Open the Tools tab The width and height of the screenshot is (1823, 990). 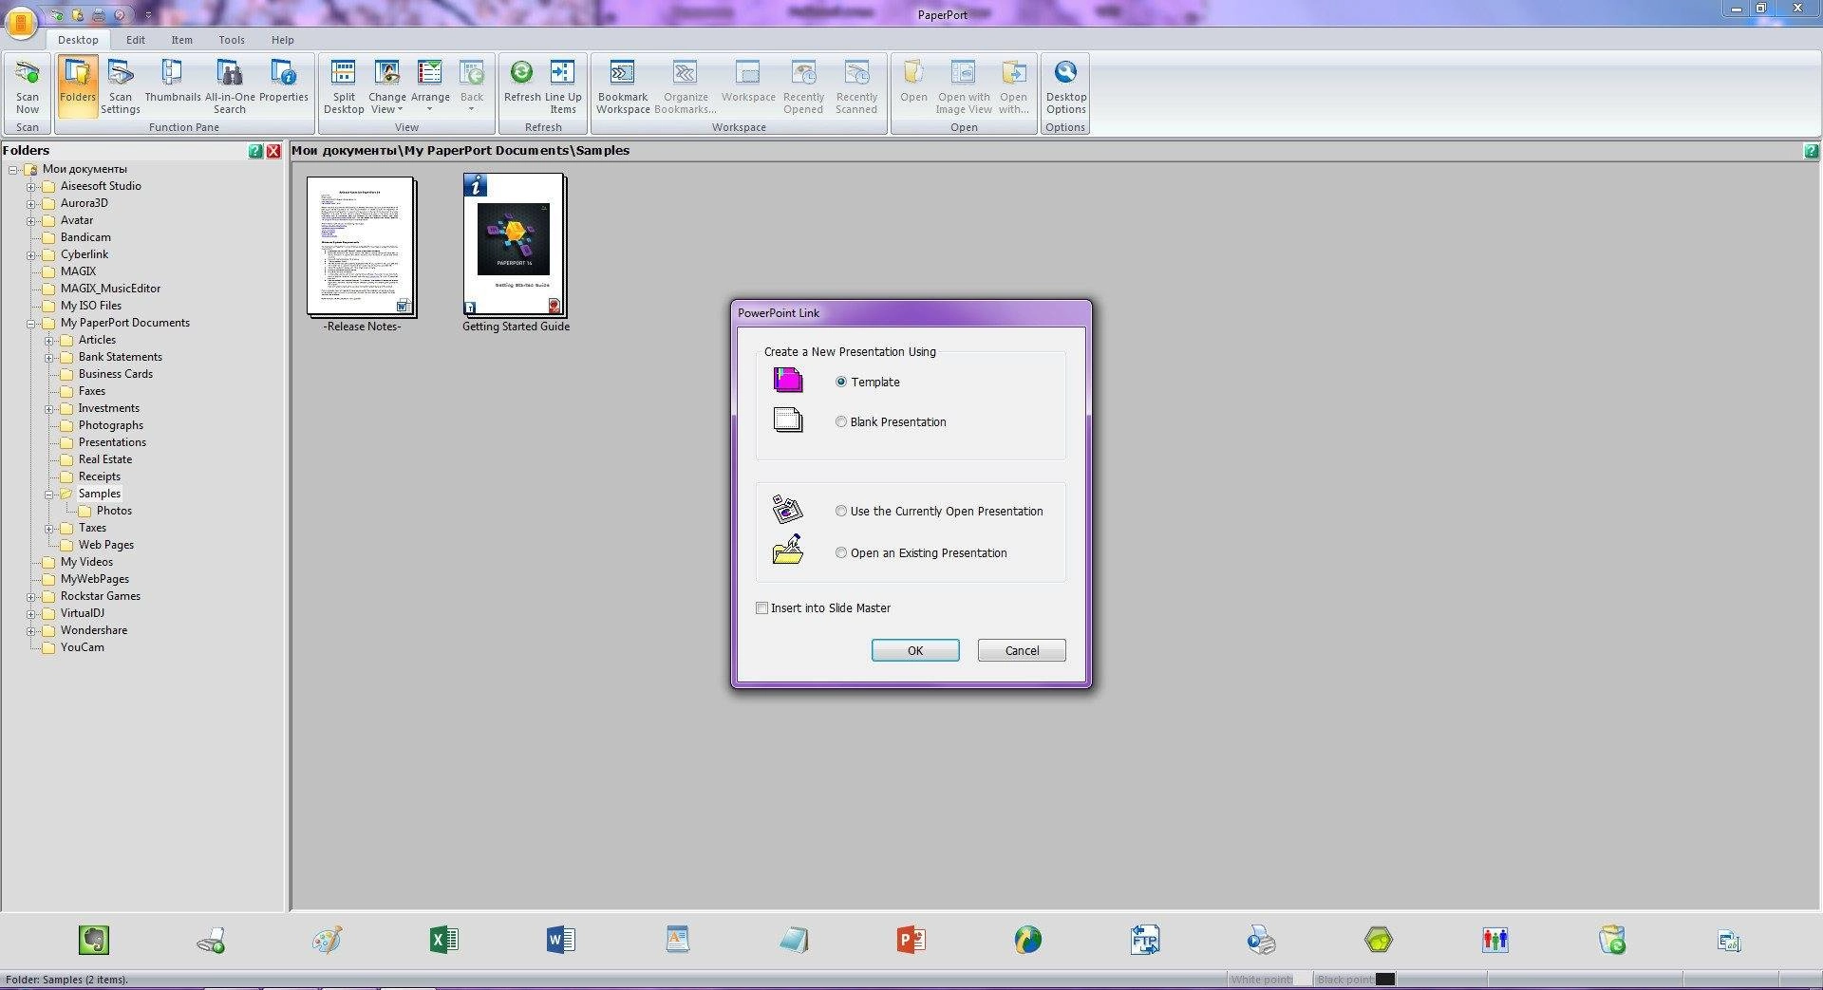232,40
